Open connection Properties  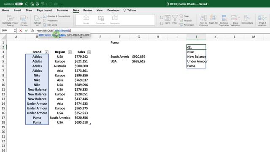(x=51, y=21)
